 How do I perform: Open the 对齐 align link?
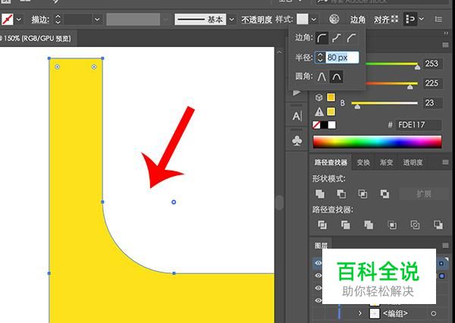[381, 20]
